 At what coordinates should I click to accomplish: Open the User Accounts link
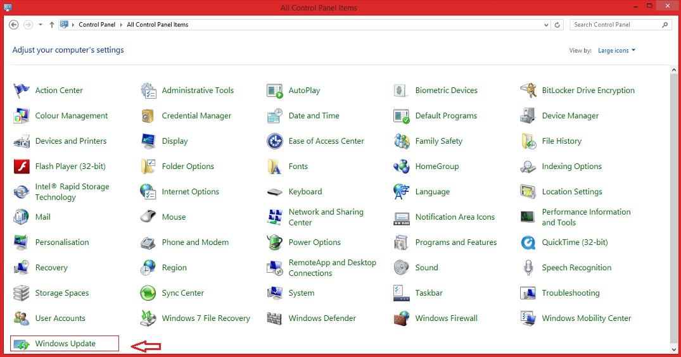[60, 318]
